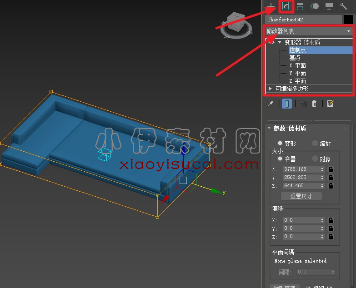Click the object color swatch
This screenshot has width=356, height=288.
click(348, 20)
